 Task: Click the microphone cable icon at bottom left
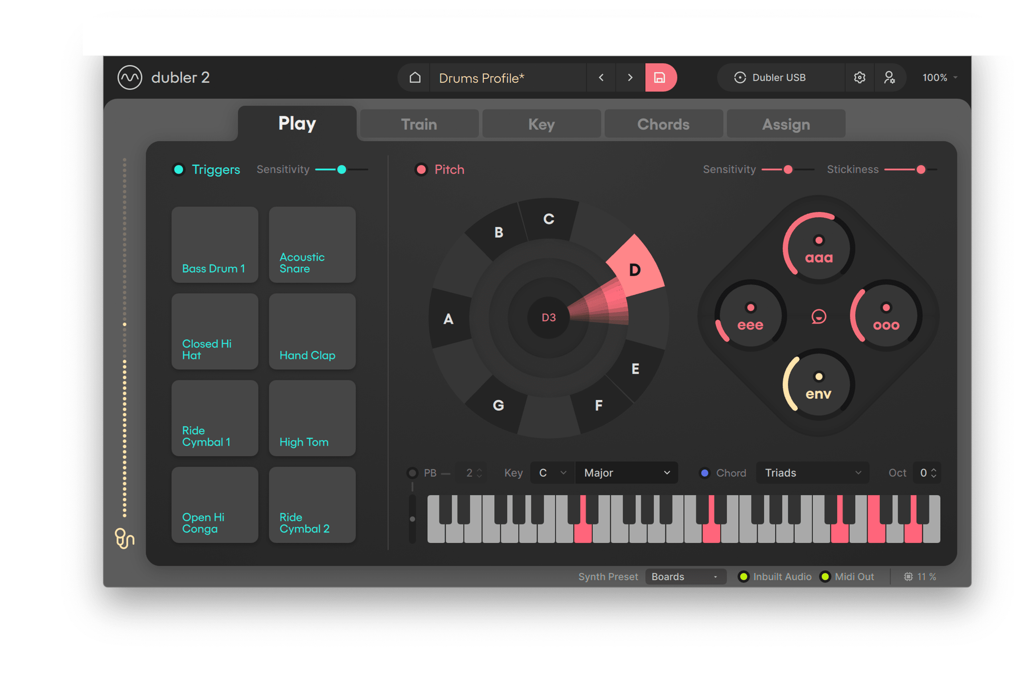(124, 539)
